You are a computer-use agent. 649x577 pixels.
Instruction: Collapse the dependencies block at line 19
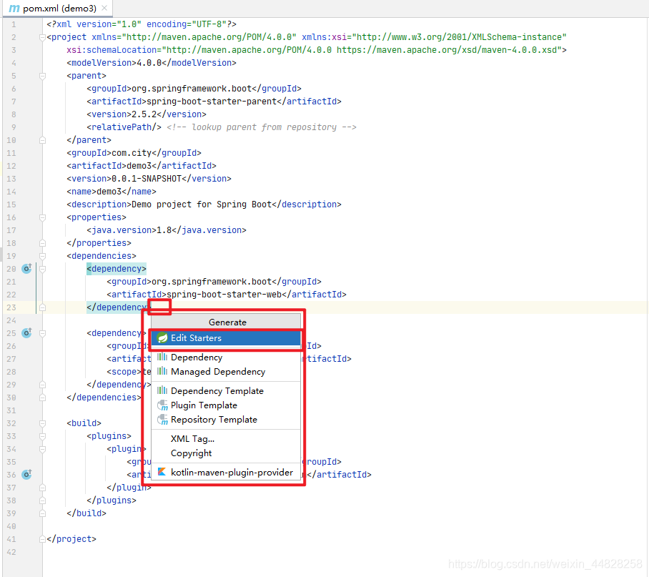pos(42,256)
